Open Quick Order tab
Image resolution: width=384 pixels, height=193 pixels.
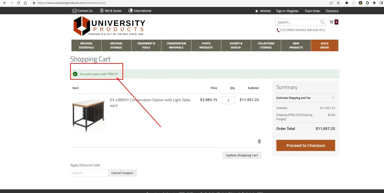pyautogui.click(x=325, y=46)
